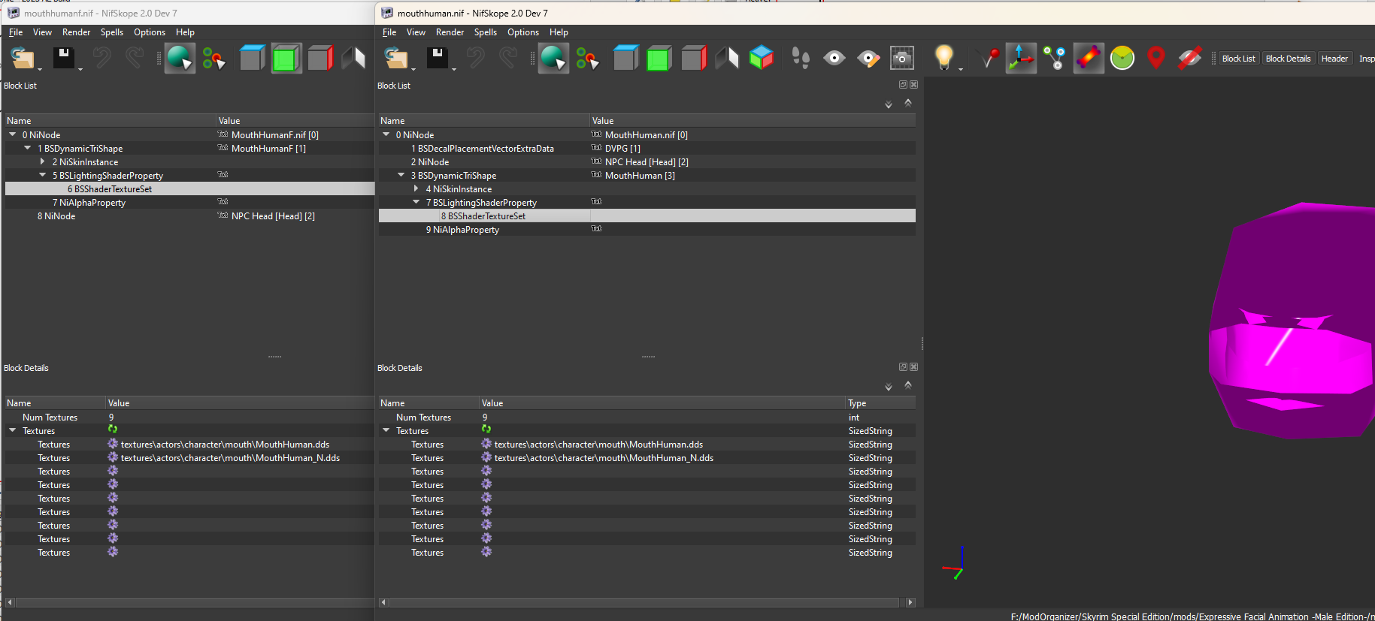
Task: Click the edit view eye with pencil icon
Action: click(868, 58)
